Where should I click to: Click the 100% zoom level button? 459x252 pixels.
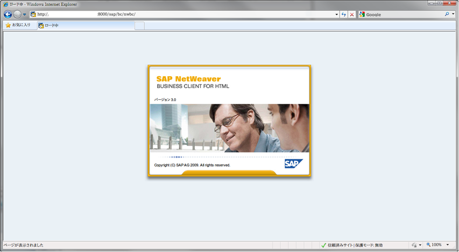(434, 244)
